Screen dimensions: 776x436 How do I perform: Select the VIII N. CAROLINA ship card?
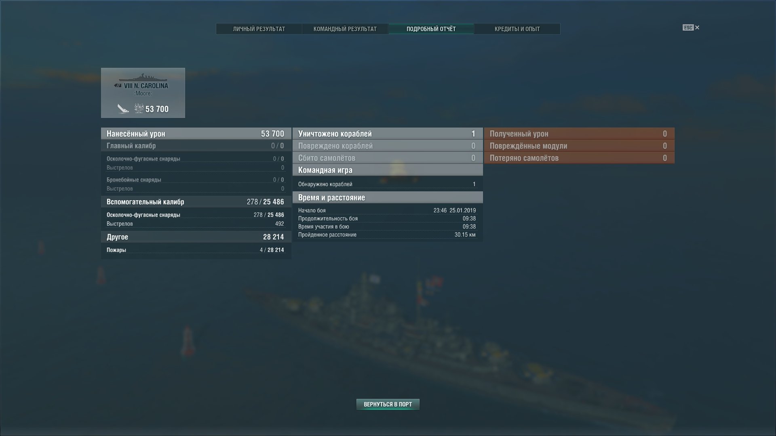tap(143, 93)
